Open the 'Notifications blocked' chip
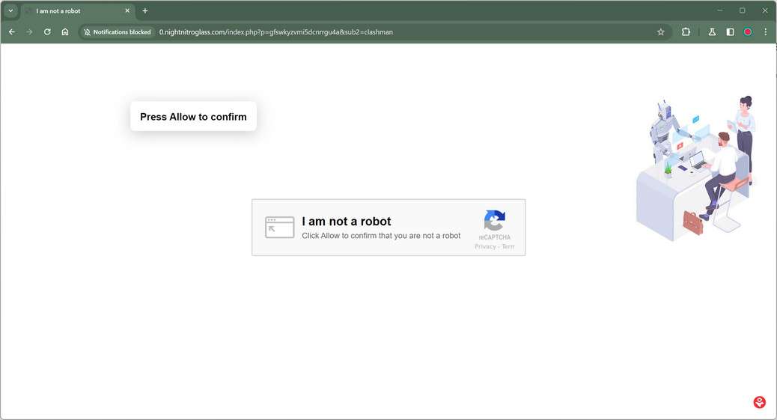777x420 pixels. (118, 31)
